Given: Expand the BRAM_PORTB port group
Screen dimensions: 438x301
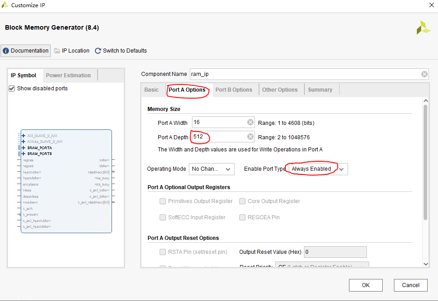Looking at the screenshot, I should pos(23,154).
